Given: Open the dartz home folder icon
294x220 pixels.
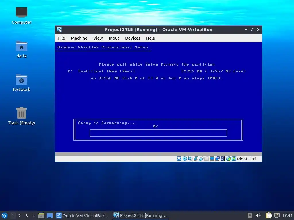Looking at the screenshot, I should [x=22, y=49].
